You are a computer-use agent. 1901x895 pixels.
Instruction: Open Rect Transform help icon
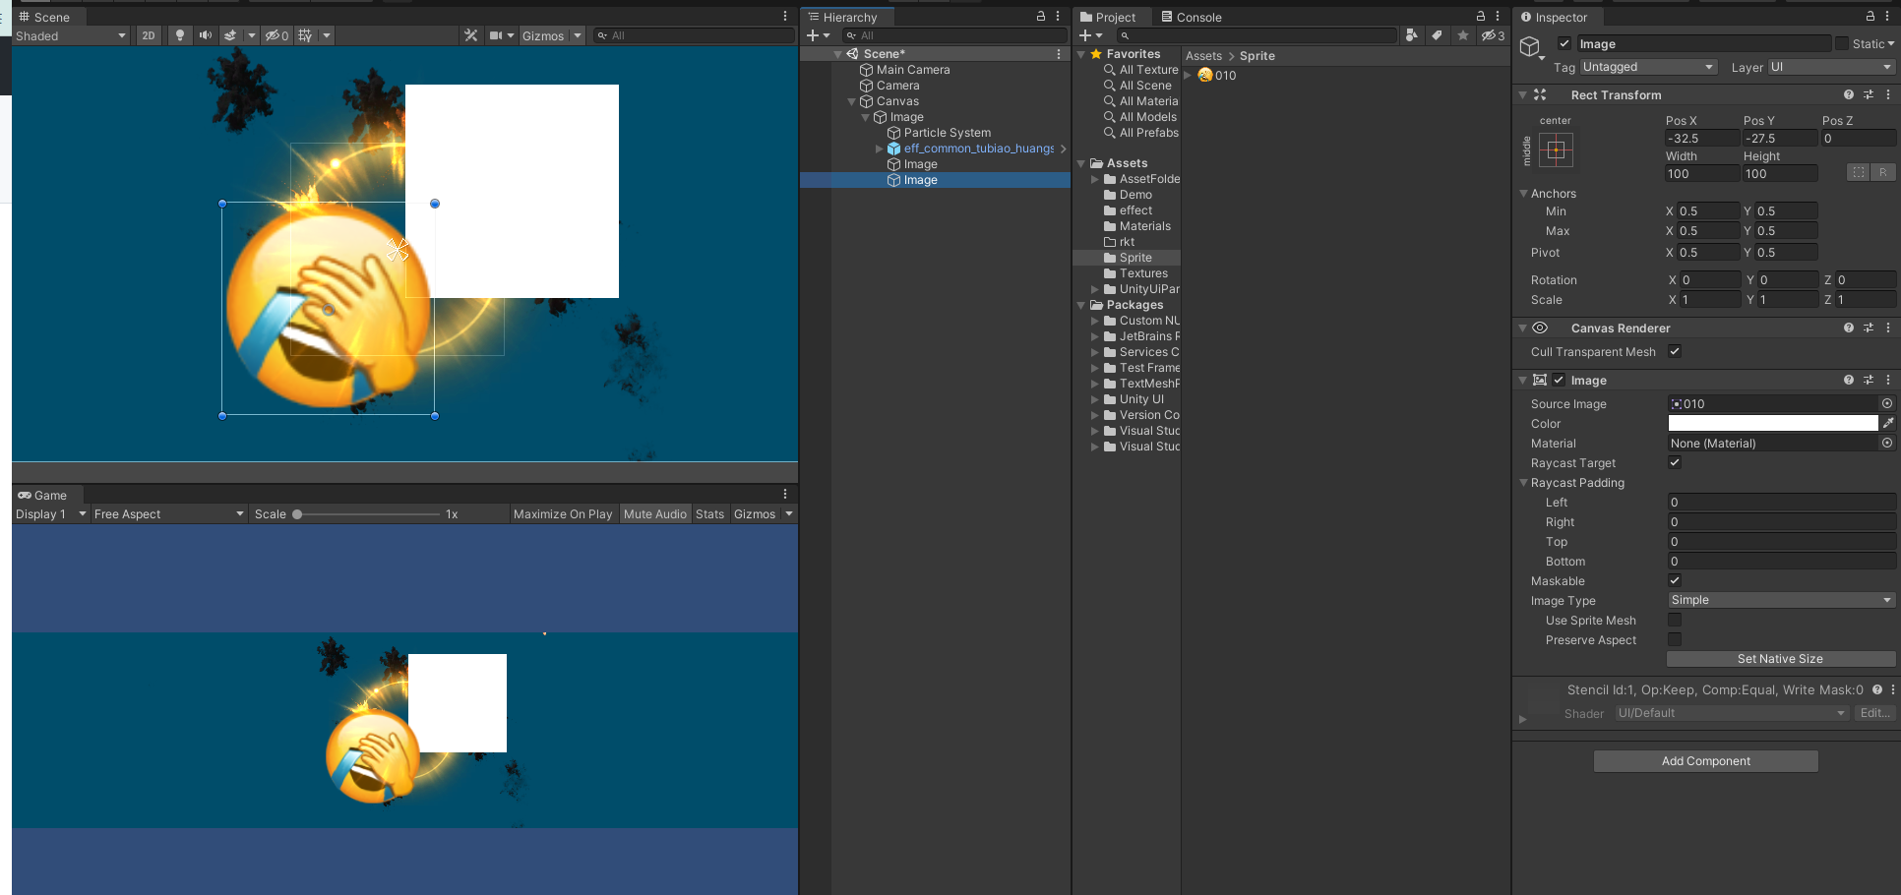[1849, 95]
